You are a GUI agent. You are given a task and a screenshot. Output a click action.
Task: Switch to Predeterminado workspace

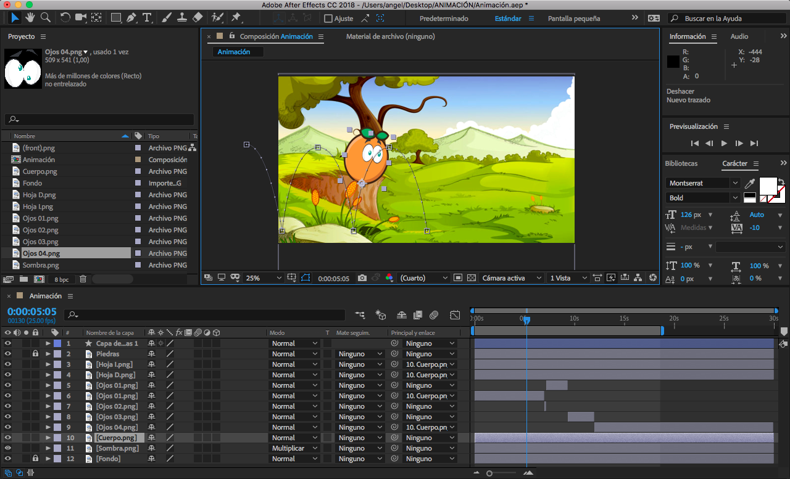(444, 18)
